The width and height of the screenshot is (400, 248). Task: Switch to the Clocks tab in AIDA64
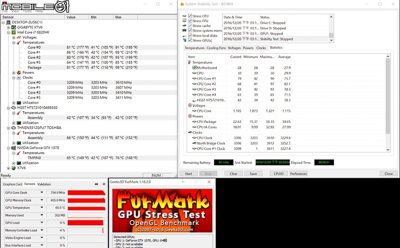[261, 48]
